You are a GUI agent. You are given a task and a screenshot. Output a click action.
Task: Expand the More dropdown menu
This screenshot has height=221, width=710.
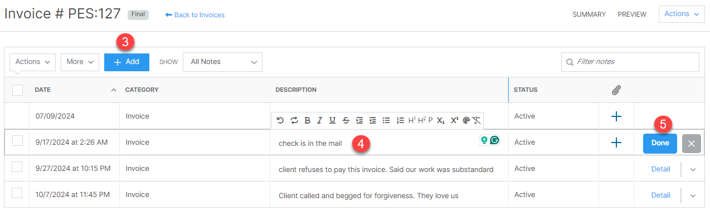click(80, 62)
